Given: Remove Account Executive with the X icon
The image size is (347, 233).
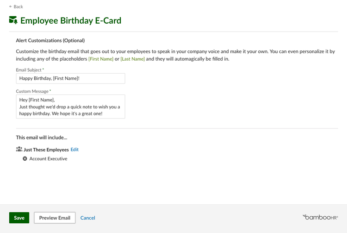Looking at the screenshot, I should [x=25, y=158].
